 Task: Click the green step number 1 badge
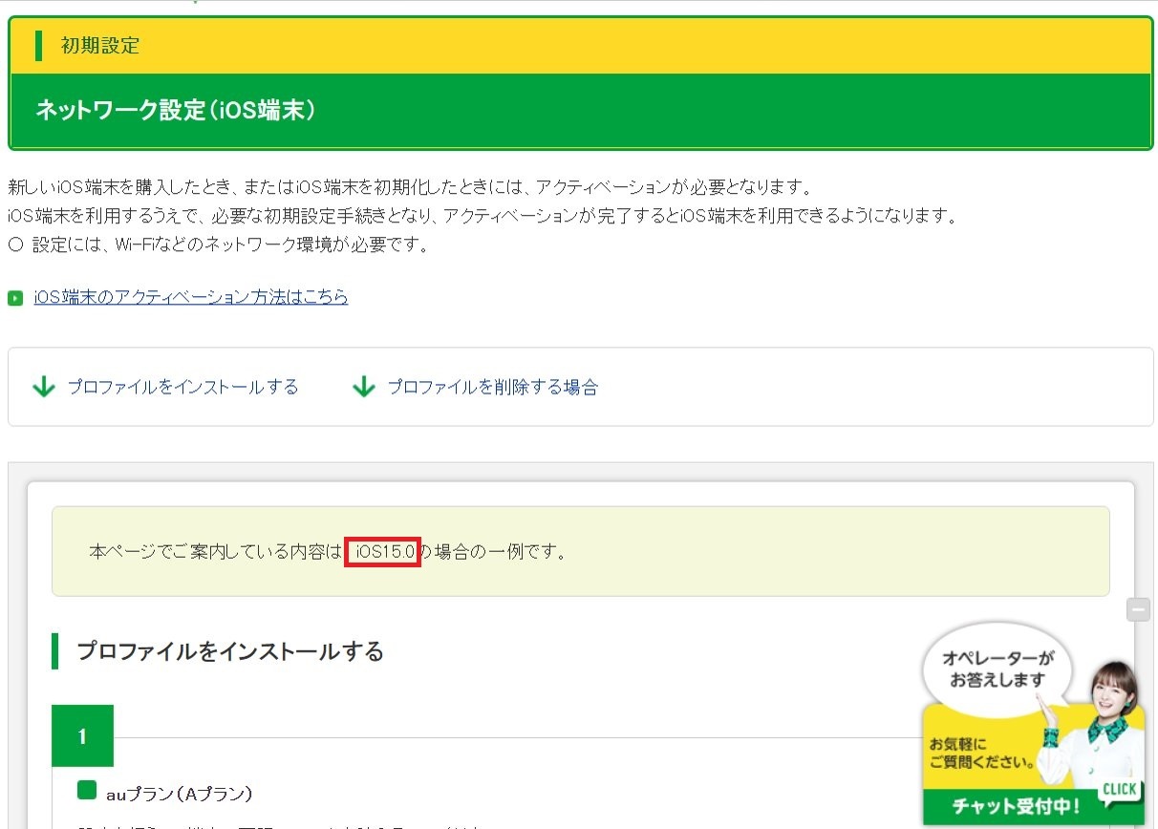[x=82, y=736]
